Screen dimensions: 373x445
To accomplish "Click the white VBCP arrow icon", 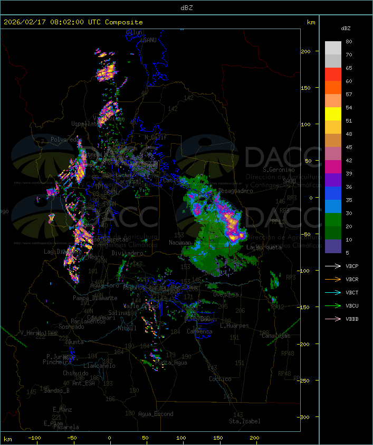I will click(x=333, y=266).
